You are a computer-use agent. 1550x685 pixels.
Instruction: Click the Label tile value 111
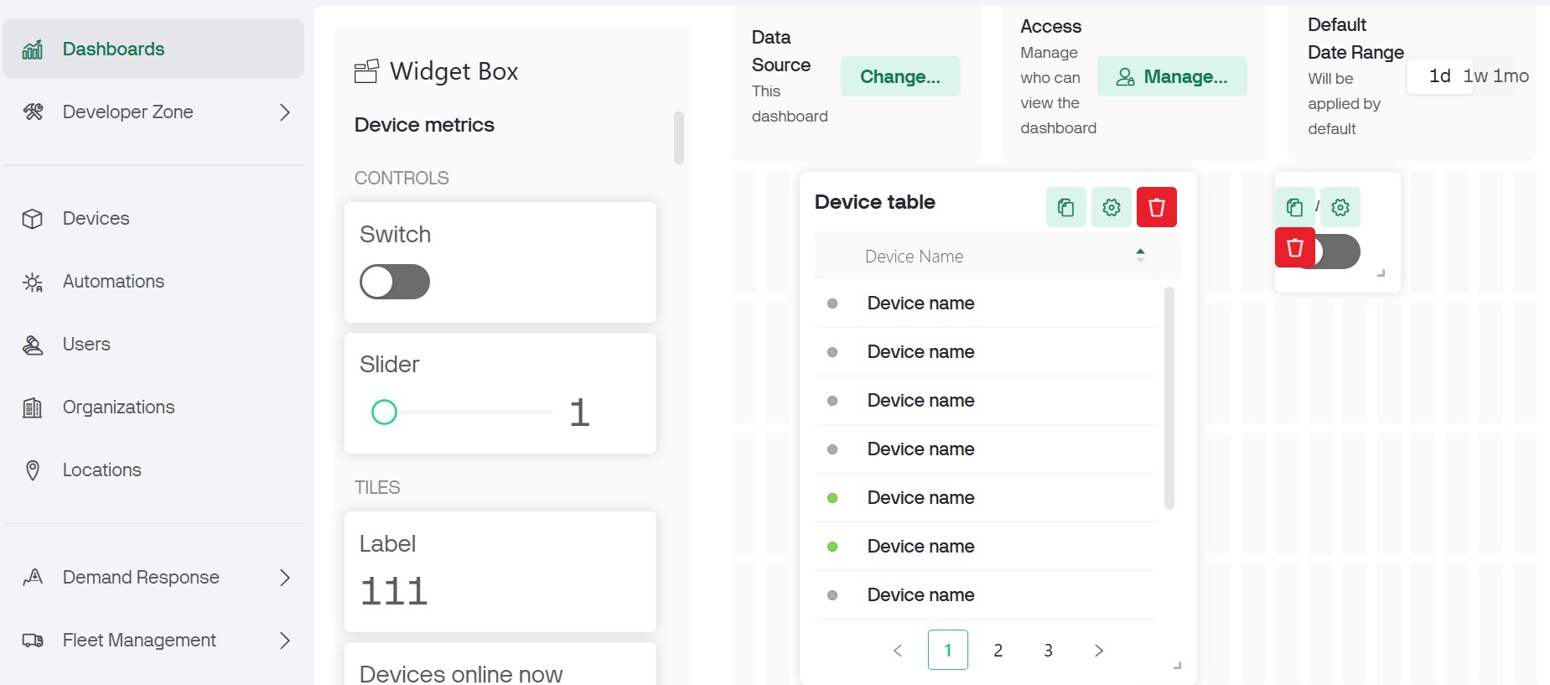tap(394, 591)
